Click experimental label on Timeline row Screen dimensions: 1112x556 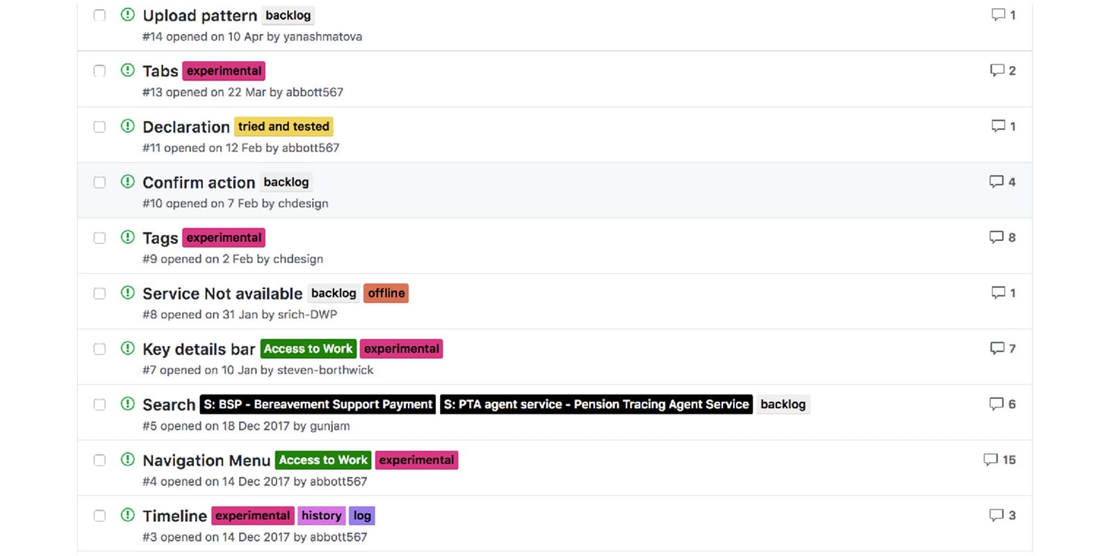point(252,516)
